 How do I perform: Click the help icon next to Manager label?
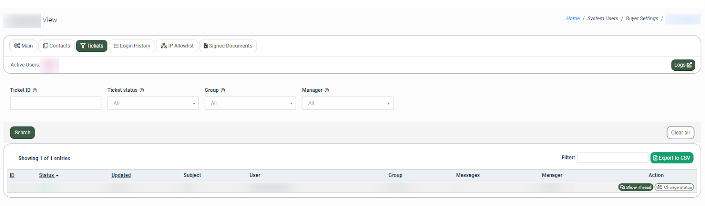tap(327, 90)
